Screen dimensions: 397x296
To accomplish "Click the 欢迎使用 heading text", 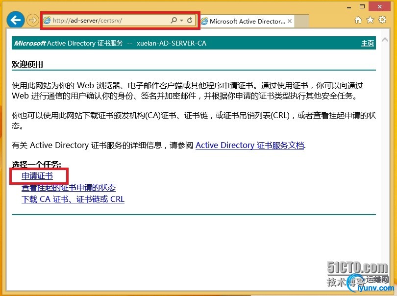I will 27,64.
